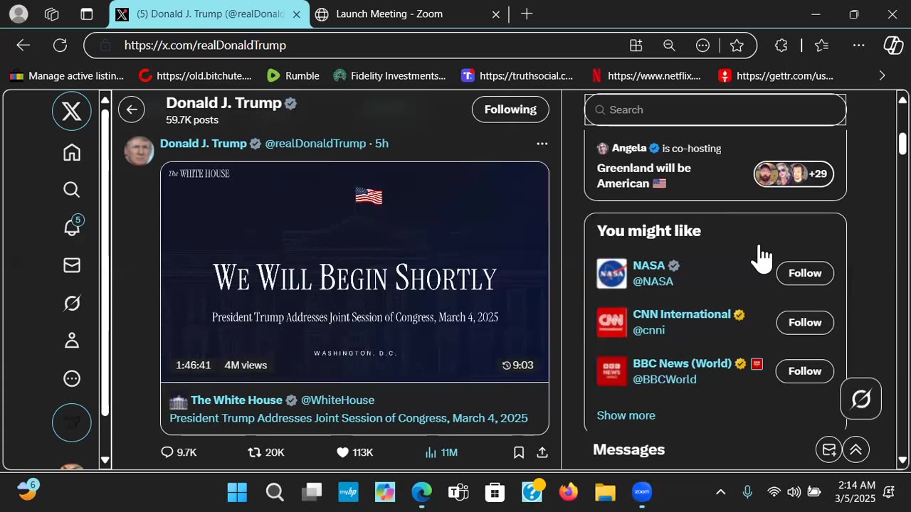Select the Donald J. Trump X tab

(x=210, y=14)
